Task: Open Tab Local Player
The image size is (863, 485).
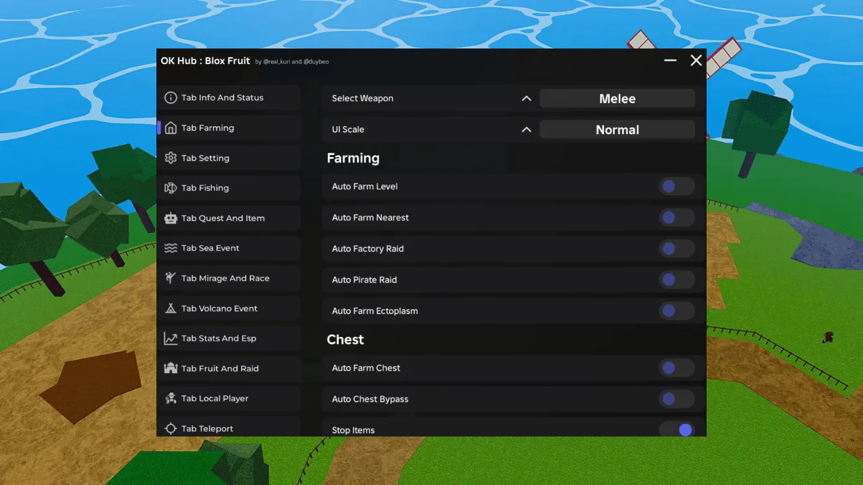Action: (x=229, y=398)
